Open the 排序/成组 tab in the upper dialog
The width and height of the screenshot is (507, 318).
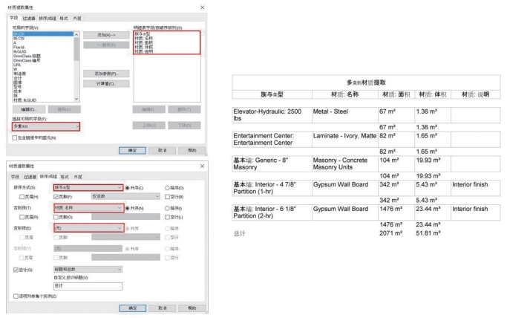pyautogui.click(x=48, y=19)
